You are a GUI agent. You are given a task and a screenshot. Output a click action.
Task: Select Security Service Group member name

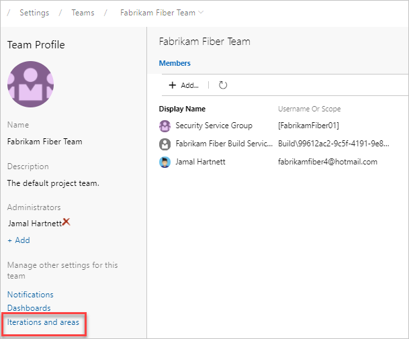[x=214, y=126]
